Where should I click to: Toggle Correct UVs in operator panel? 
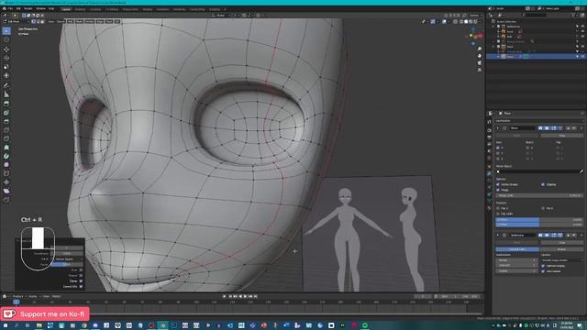(x=81, y=287)
